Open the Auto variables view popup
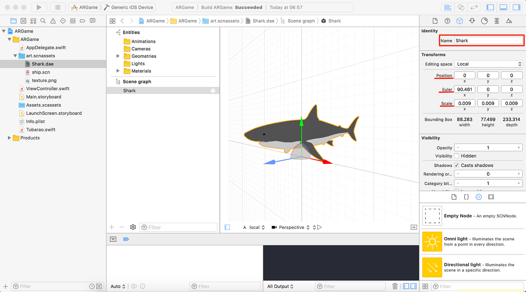This screenshot has height=292, width=526. (x=118, y=286)
